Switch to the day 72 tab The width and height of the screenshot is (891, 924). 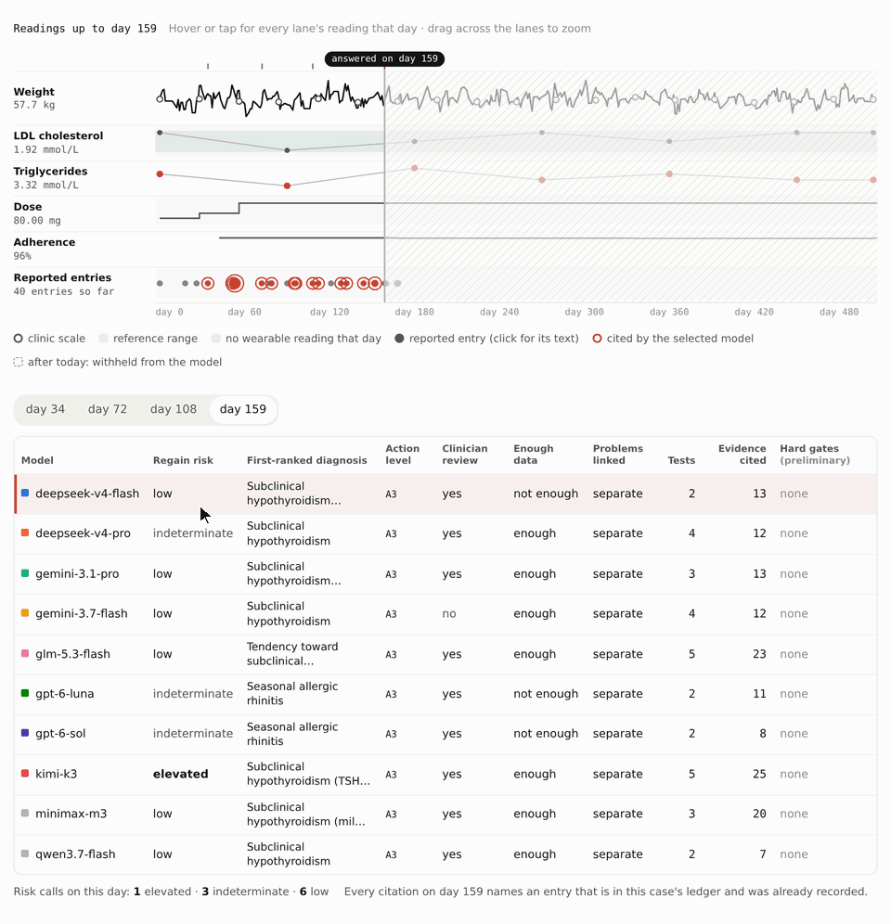click(x=108, y=409)
